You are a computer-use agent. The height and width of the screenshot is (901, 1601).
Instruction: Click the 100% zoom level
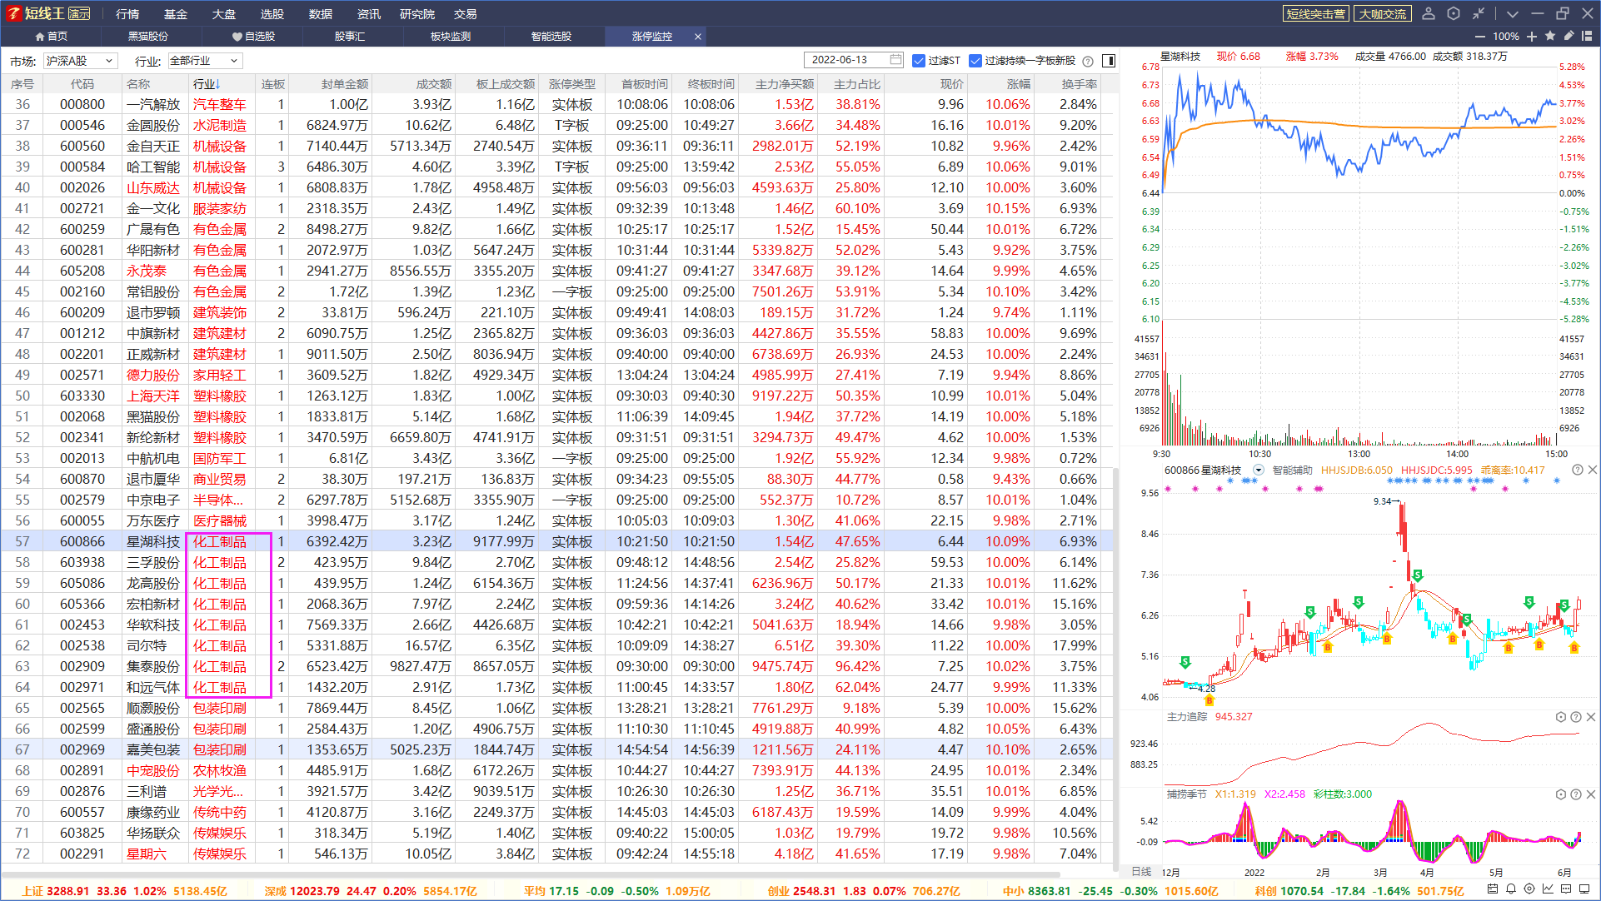coord(1505,37)
